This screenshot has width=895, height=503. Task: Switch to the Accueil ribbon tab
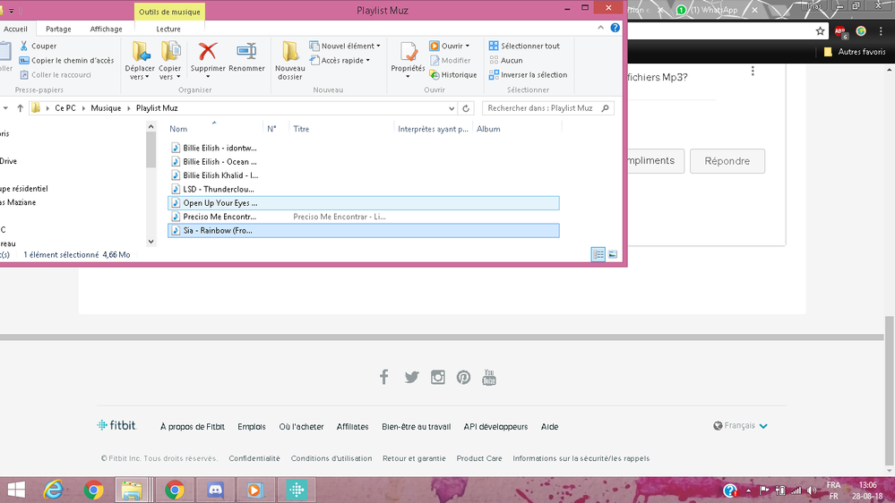(x=16, y=29)
